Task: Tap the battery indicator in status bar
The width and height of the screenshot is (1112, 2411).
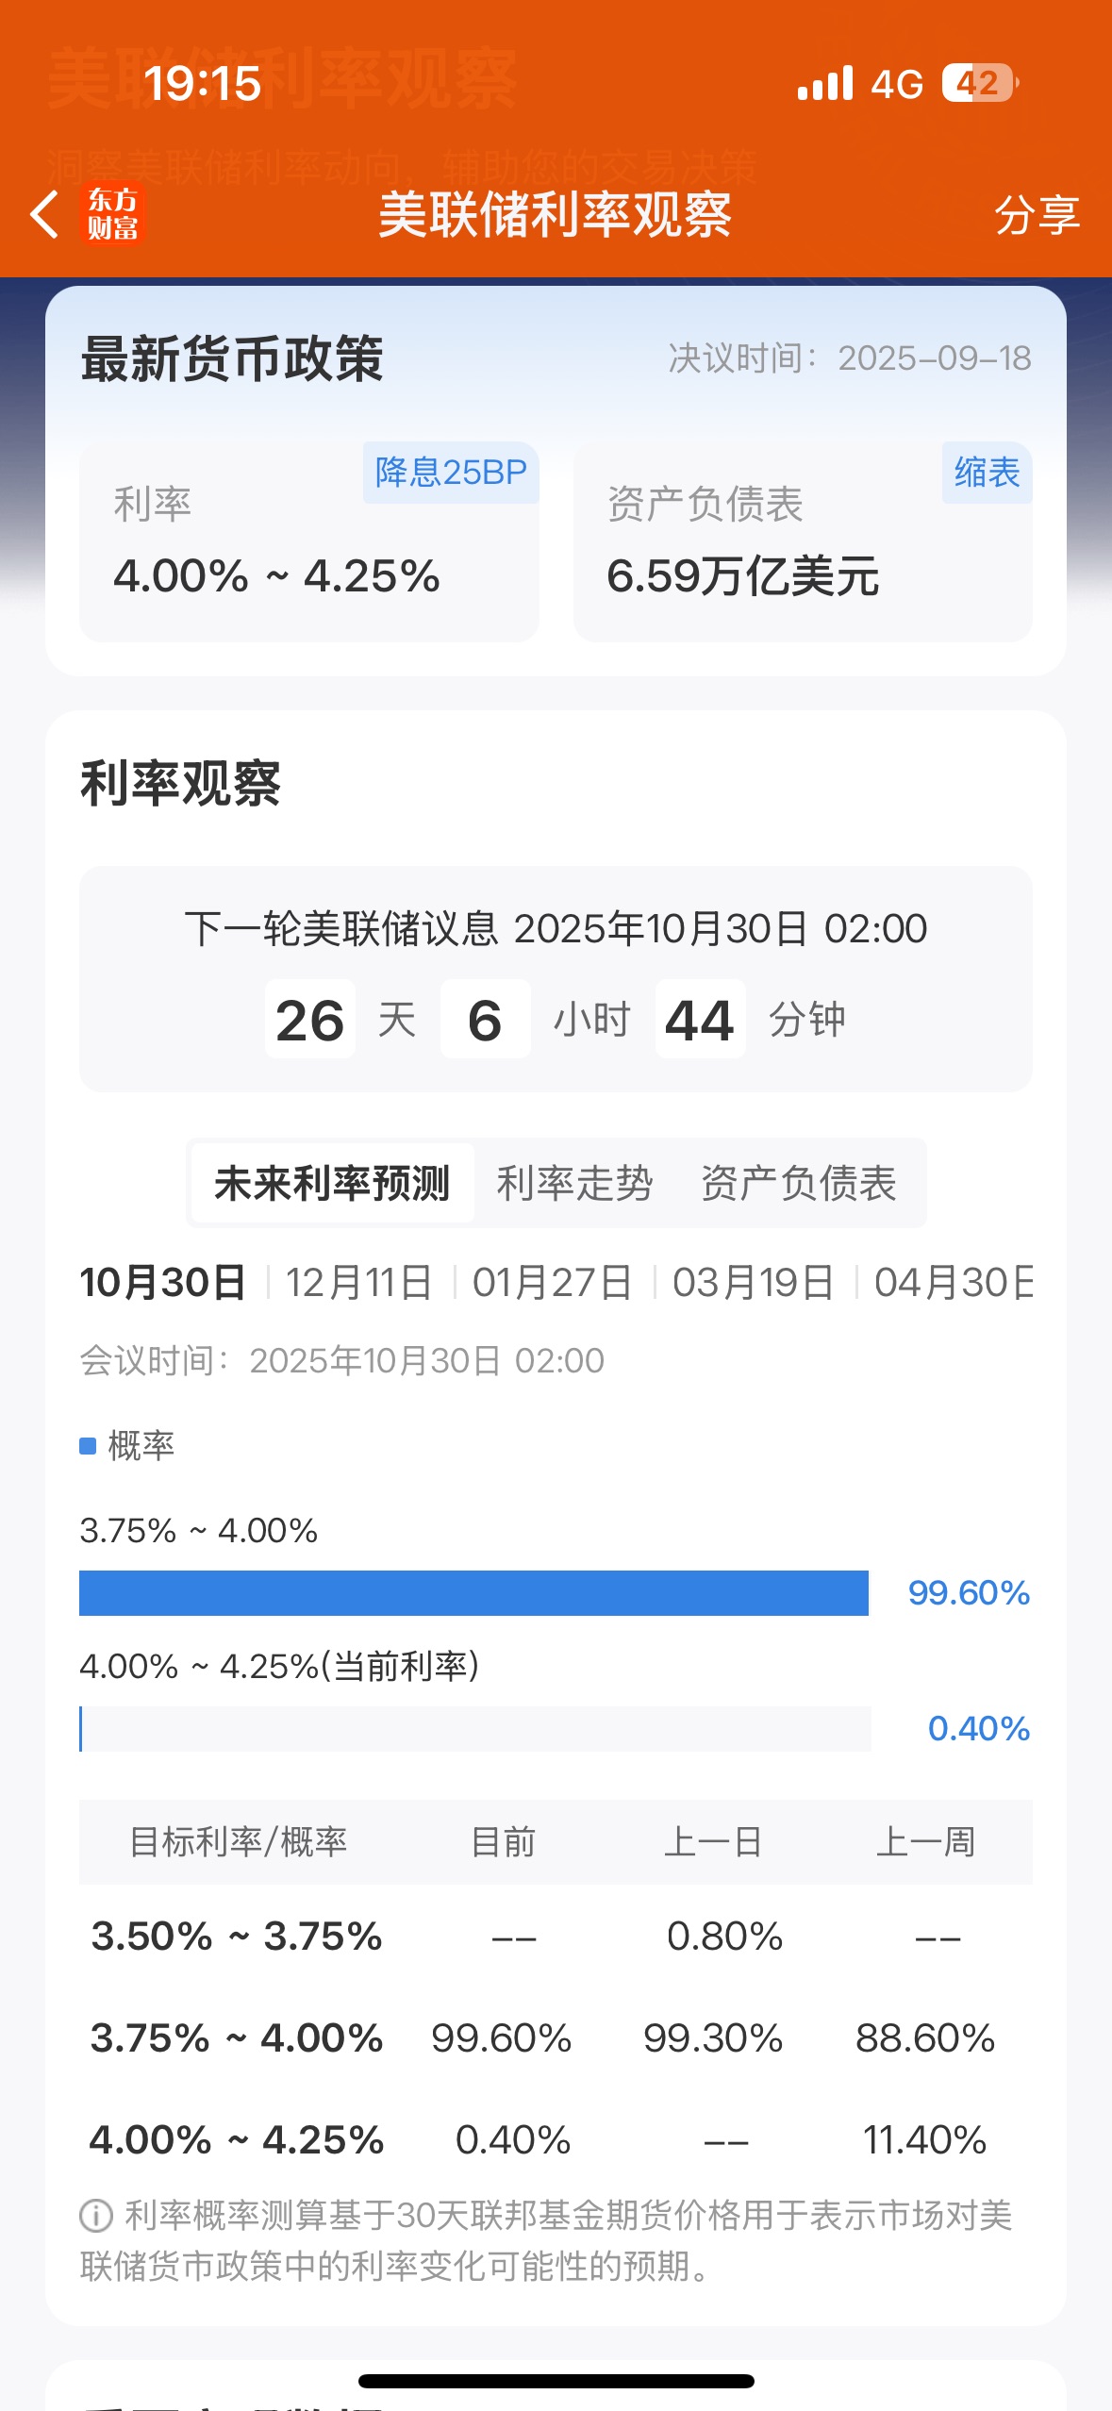Action: (x=979, y=84)
